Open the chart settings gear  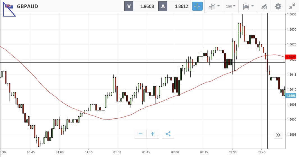(278, 6)
